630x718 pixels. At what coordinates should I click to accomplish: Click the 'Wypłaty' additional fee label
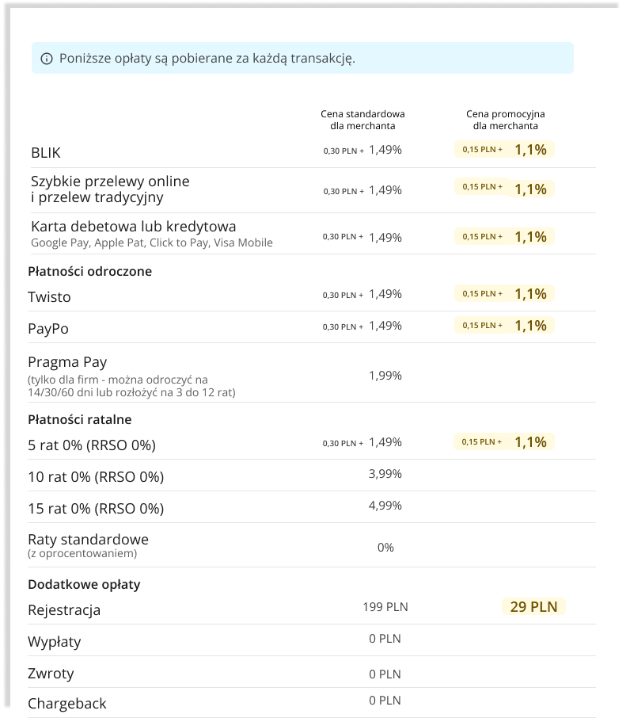click(55, 642)
